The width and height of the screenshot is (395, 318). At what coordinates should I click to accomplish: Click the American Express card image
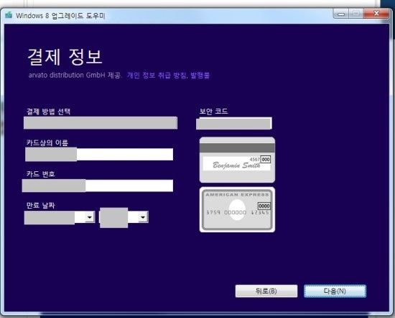pyautogui.click(x=237, y=209)
